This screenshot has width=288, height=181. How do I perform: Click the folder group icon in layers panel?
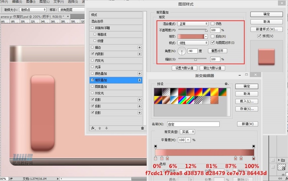click(283, 160)
